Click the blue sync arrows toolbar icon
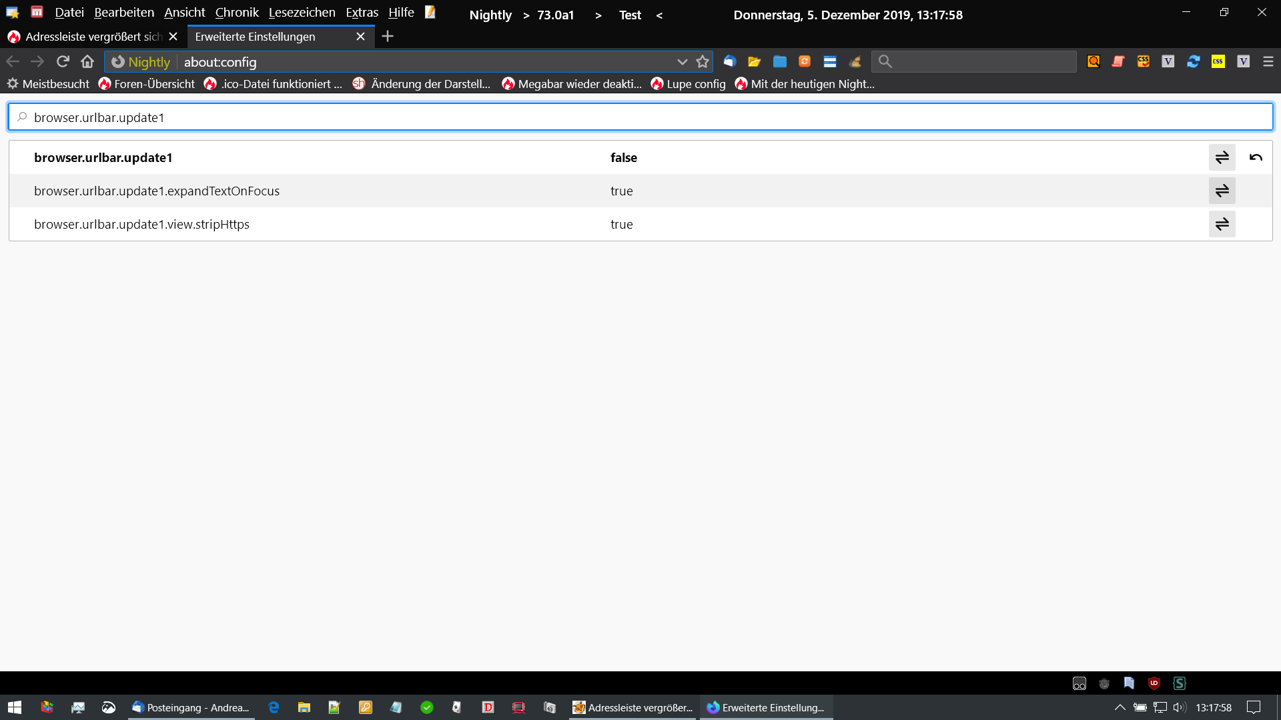The height and width of the screenshot is (720, 1281). tap(1194, 61)
